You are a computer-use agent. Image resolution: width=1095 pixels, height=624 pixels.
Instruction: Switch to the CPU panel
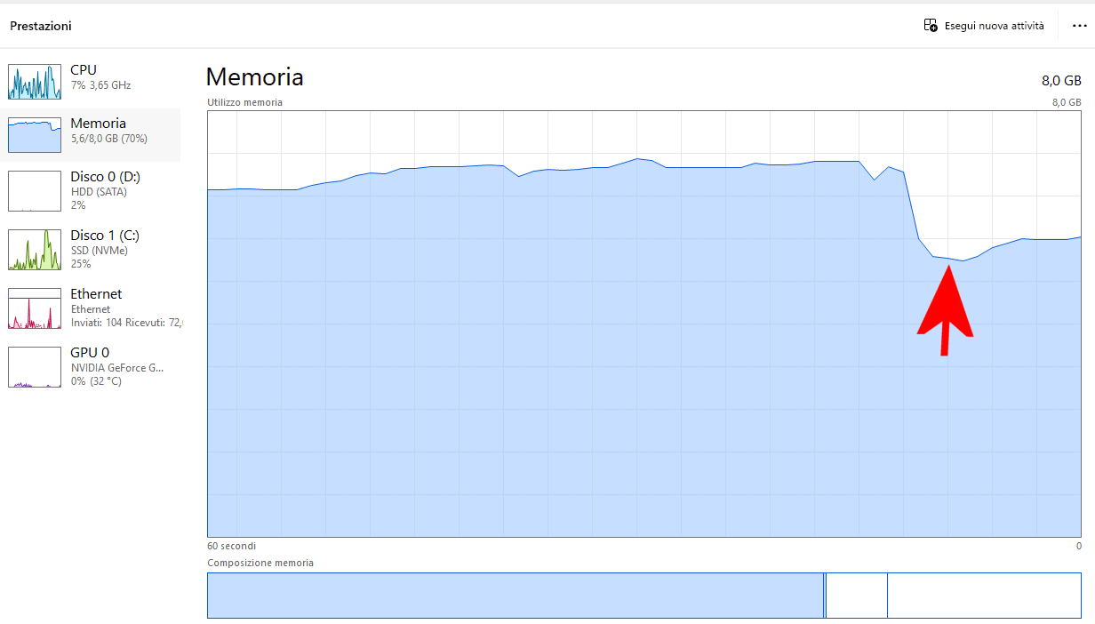(x=89, y=76)
